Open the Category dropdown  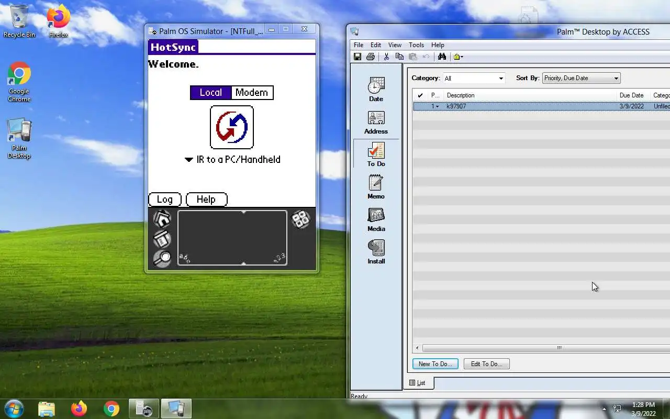point(474,78)
